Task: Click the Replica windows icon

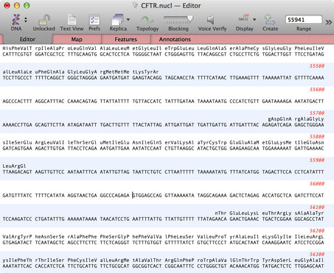Action: tap(117, 19)
